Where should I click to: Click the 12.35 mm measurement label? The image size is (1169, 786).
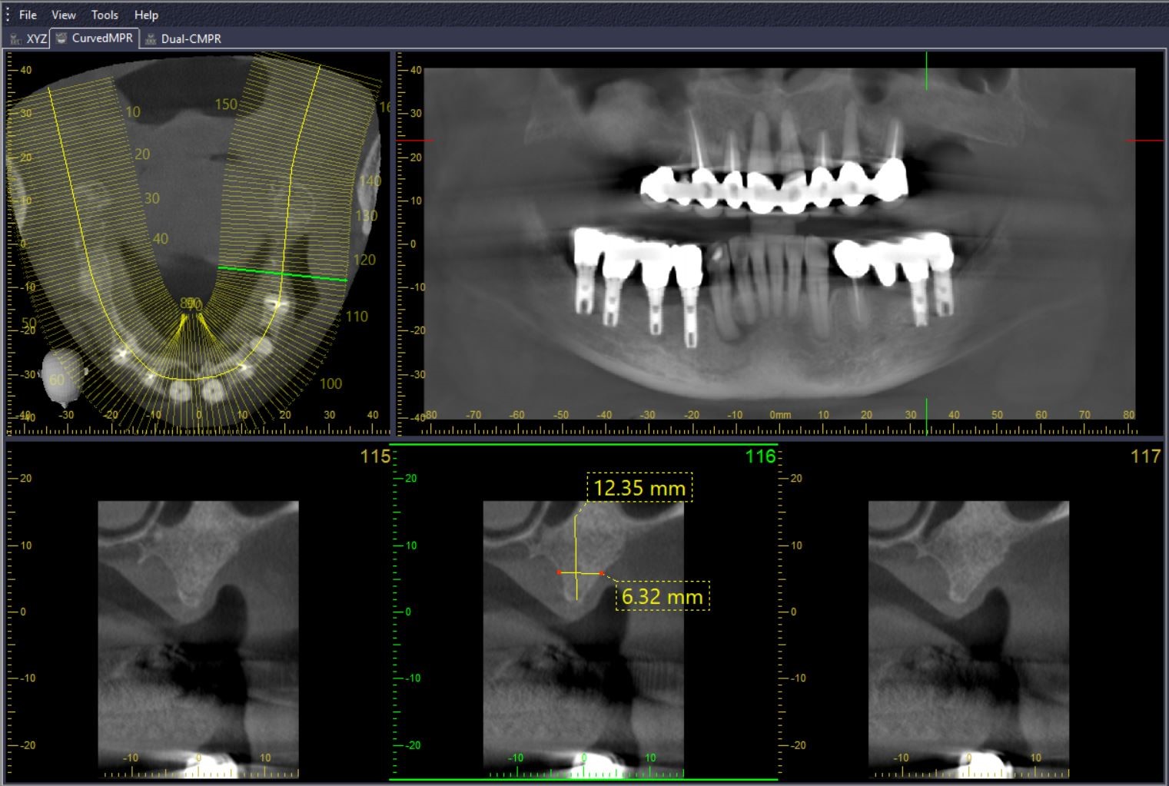pyautogui.click(x=639, y=488)
